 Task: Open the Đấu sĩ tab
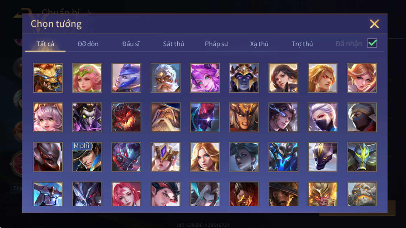(131, 44)
